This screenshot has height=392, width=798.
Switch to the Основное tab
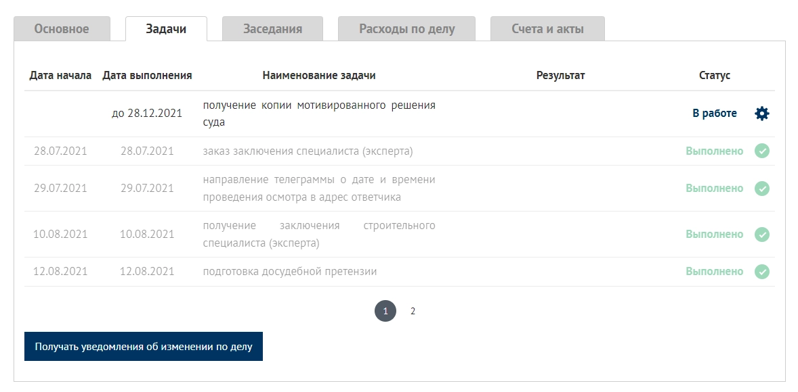point(62,29)
